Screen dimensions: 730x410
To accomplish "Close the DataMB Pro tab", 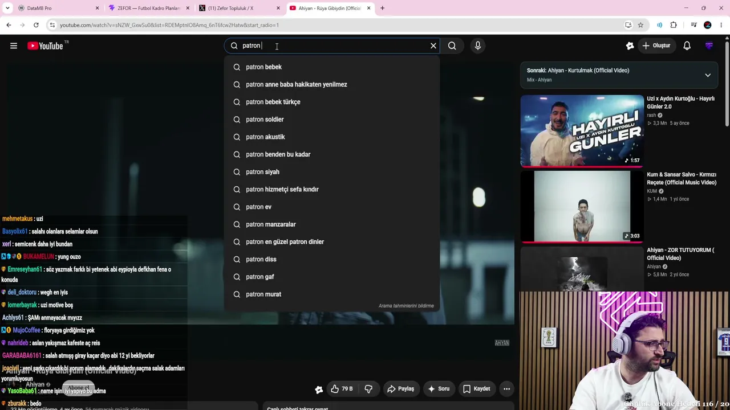I will (x=97, y=8).
